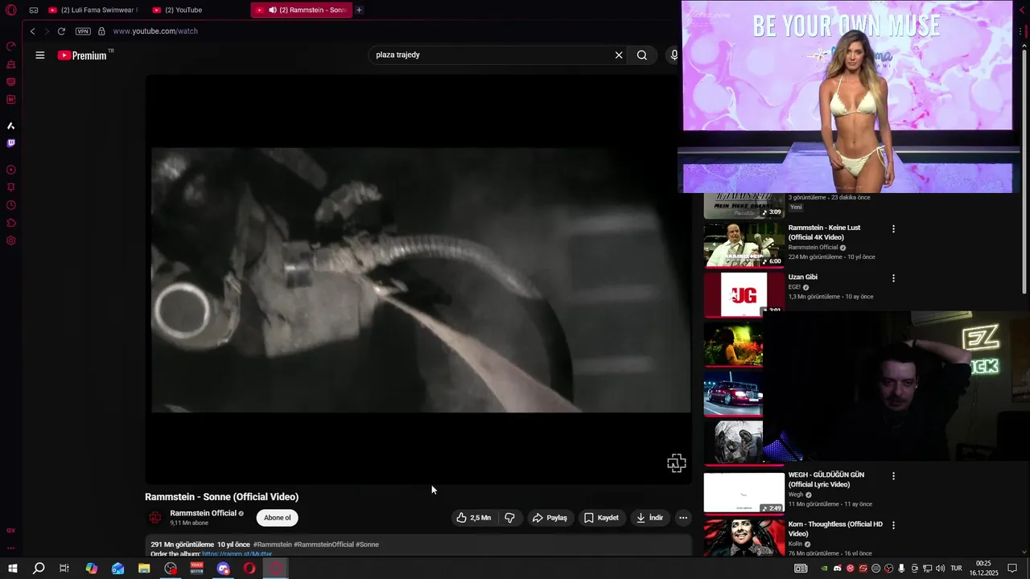Image resolution: width=1030 pixels, height=579 pixels.
Task: Switch to the (2) YouTube tab
Action: (x=197, y=10)
